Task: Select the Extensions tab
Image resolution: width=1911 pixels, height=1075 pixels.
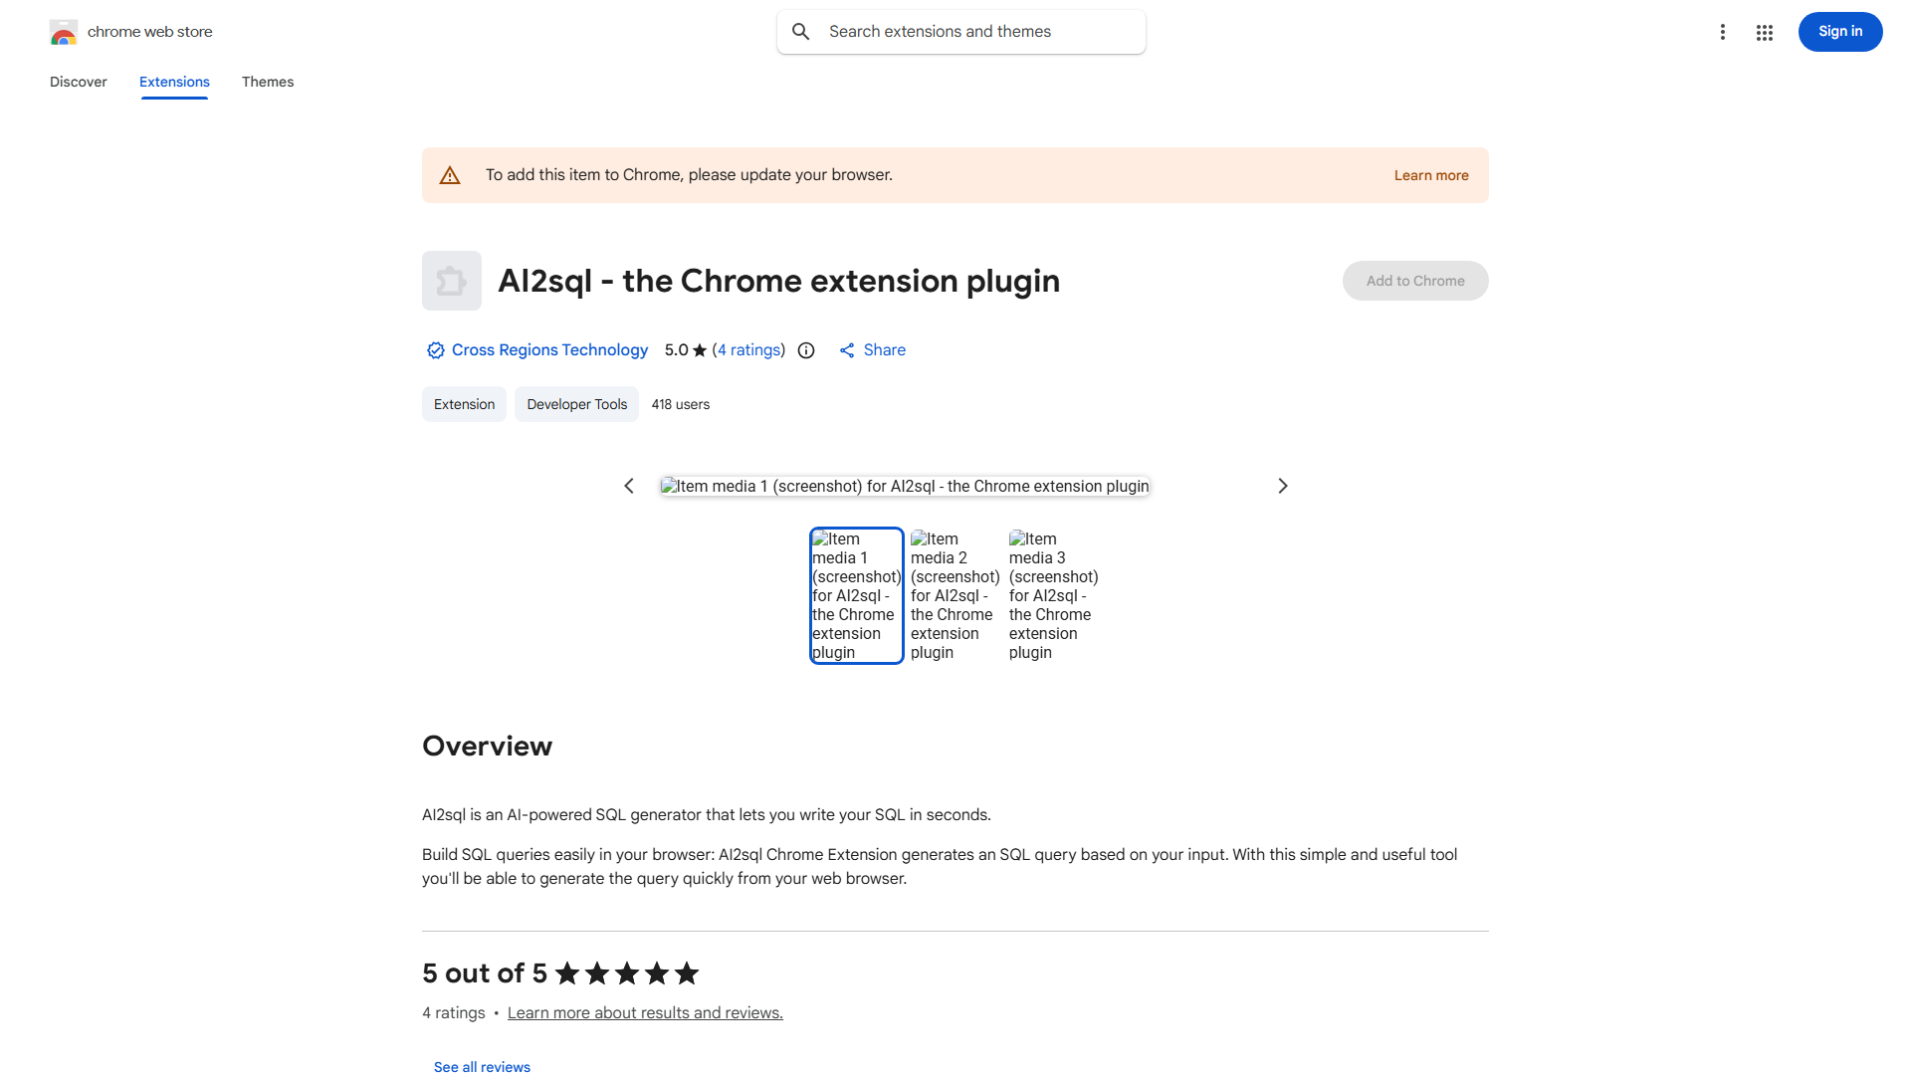Action: click(174, 82)
